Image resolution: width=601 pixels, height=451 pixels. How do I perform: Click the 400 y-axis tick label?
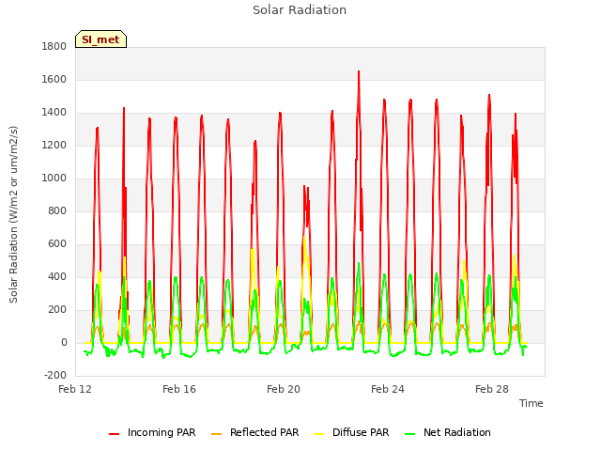pyautogui.click(x=57, y=277)
